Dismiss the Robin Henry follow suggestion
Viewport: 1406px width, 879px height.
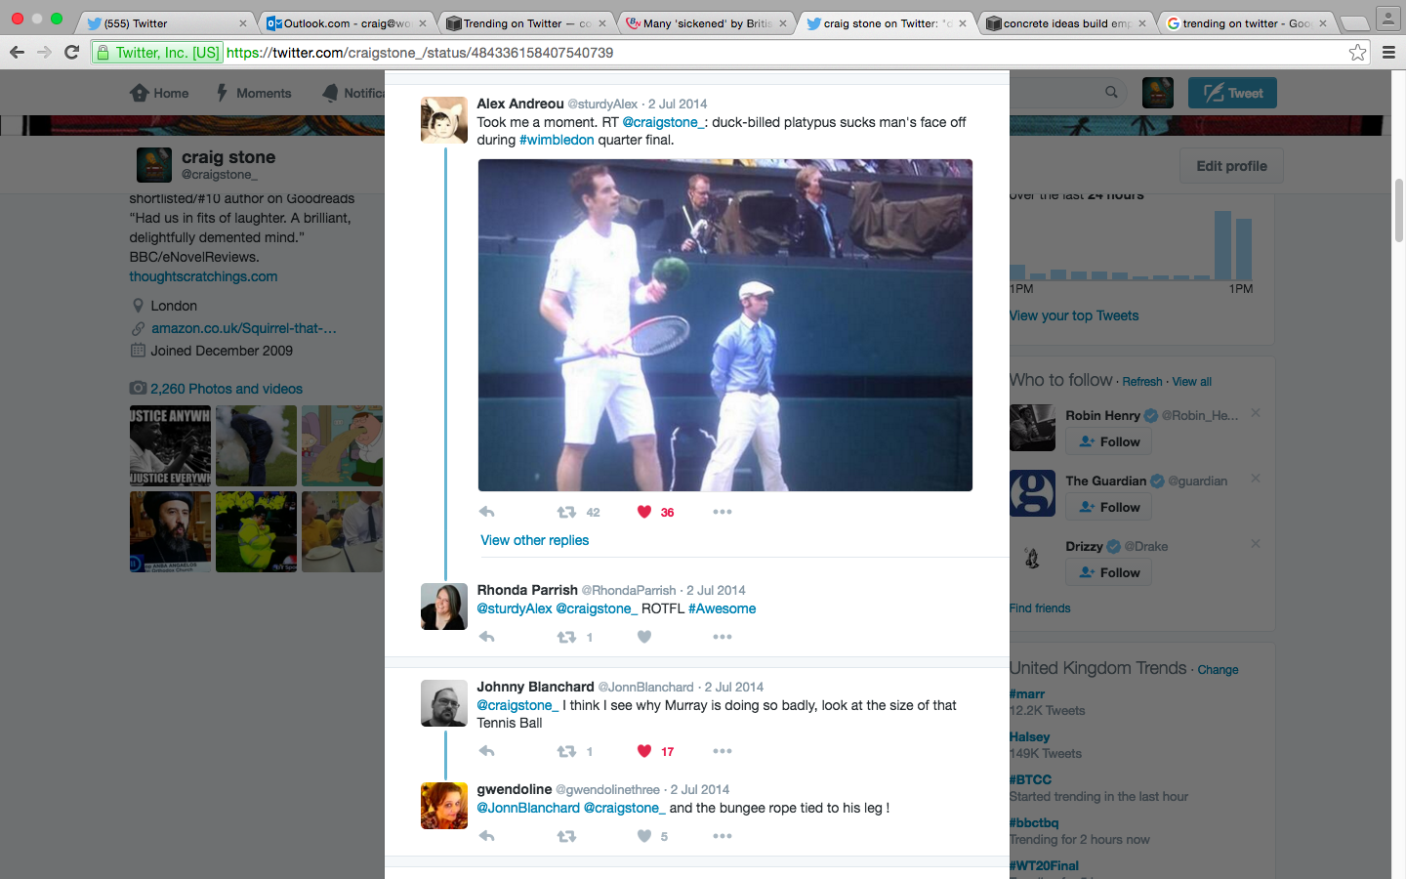[1256, 413]
